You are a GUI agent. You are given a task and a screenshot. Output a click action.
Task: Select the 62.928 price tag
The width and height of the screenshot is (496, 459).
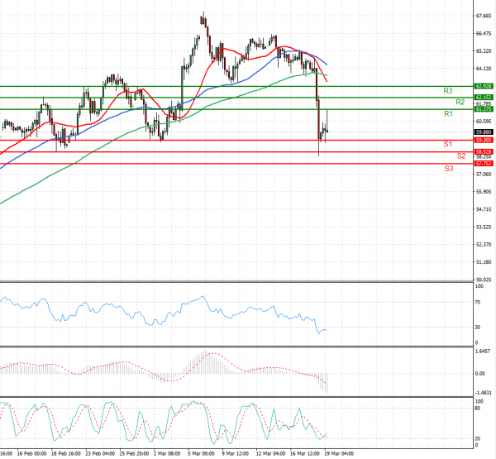[484, 86]
